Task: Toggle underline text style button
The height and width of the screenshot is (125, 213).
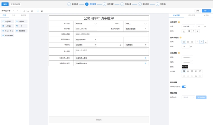Action: 197,31
